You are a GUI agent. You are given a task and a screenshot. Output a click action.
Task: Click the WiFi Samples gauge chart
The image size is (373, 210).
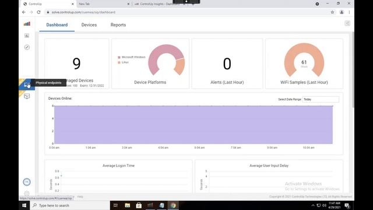click(x=304, y=60)
